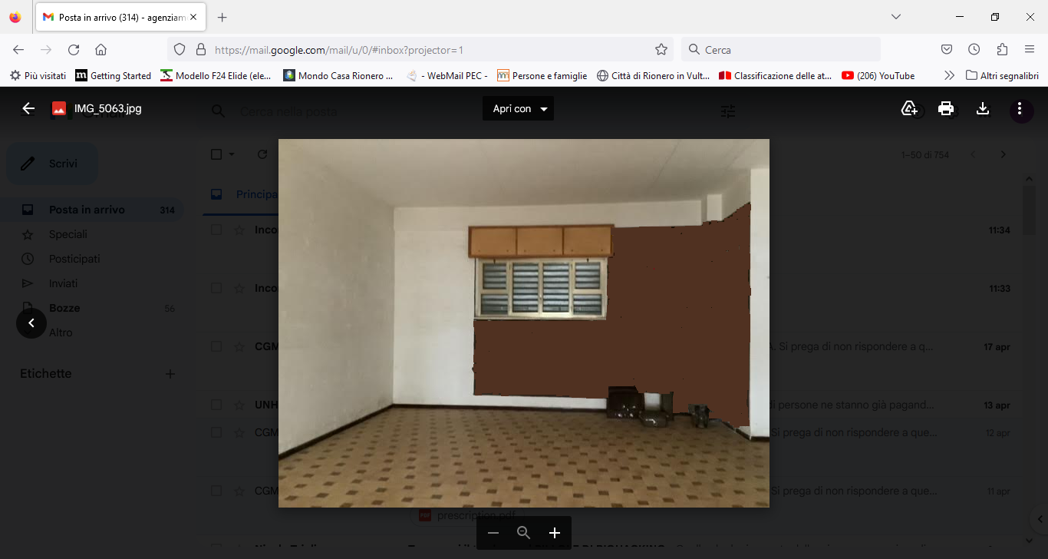Go to previous attachment with left chevron
Image resolution: width=1048 pixels, height=559 pixels.
(x=31, y=323)
